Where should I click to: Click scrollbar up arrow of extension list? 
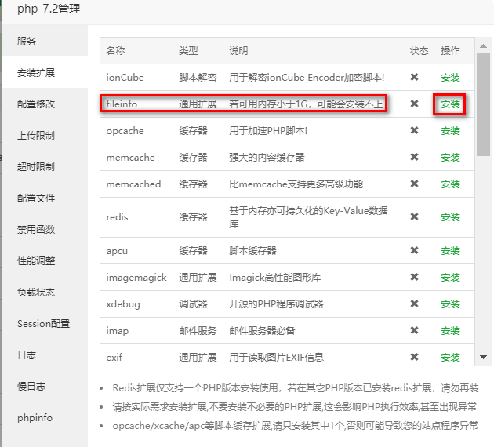pyautogui.click(x=483, y=46)
